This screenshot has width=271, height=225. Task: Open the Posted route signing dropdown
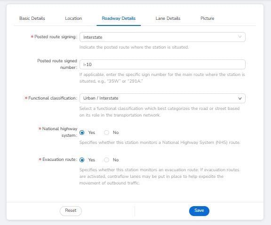point(162,37)
